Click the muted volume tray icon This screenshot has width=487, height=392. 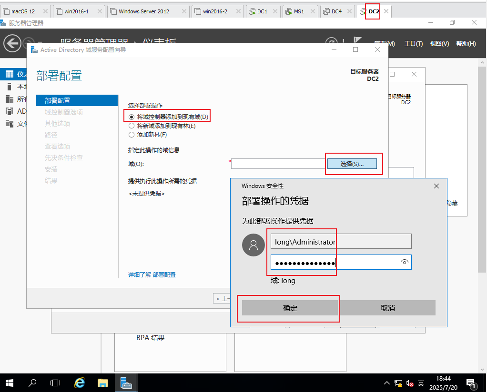(x=409, y=383)
